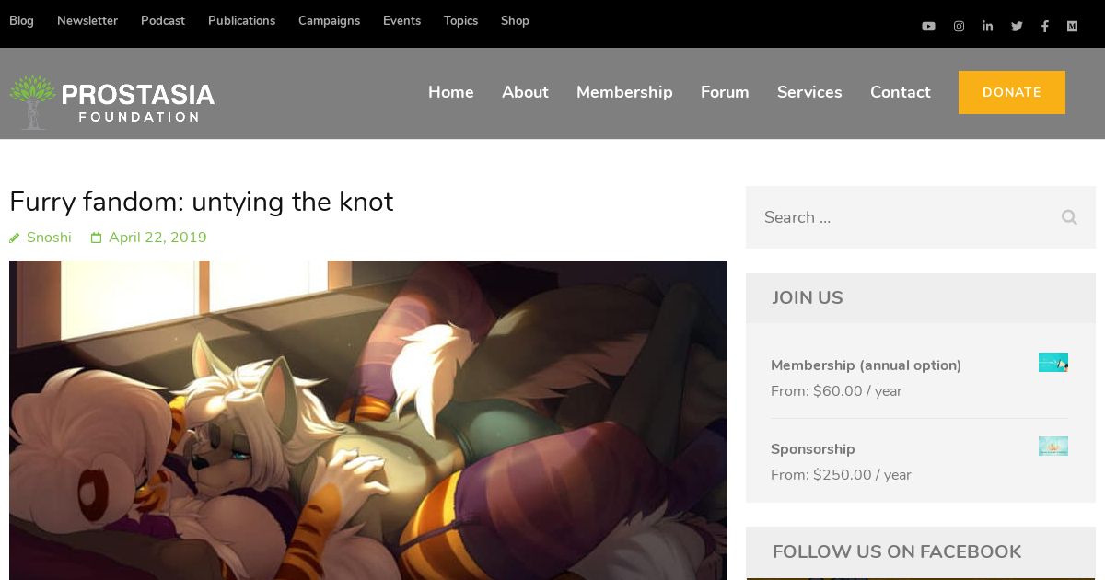
Task: Click the Donate button
Action: click(1011, 92)
